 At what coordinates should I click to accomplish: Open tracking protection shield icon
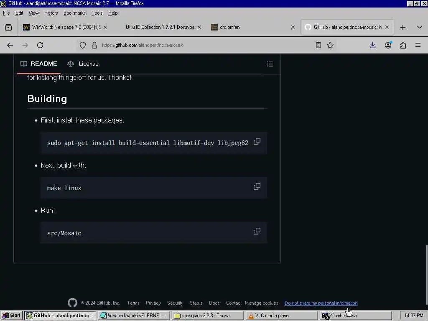[83, 45]
